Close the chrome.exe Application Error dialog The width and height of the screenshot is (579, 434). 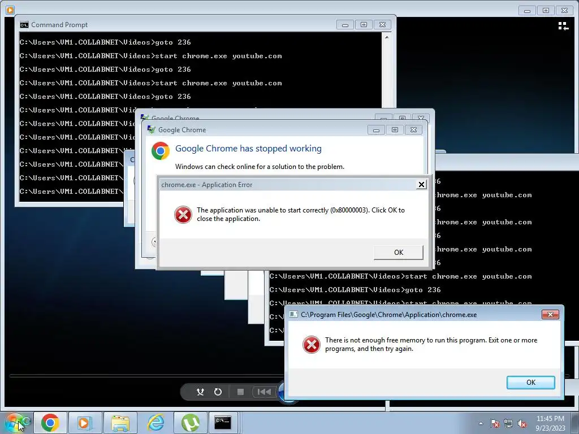(421, 185)
